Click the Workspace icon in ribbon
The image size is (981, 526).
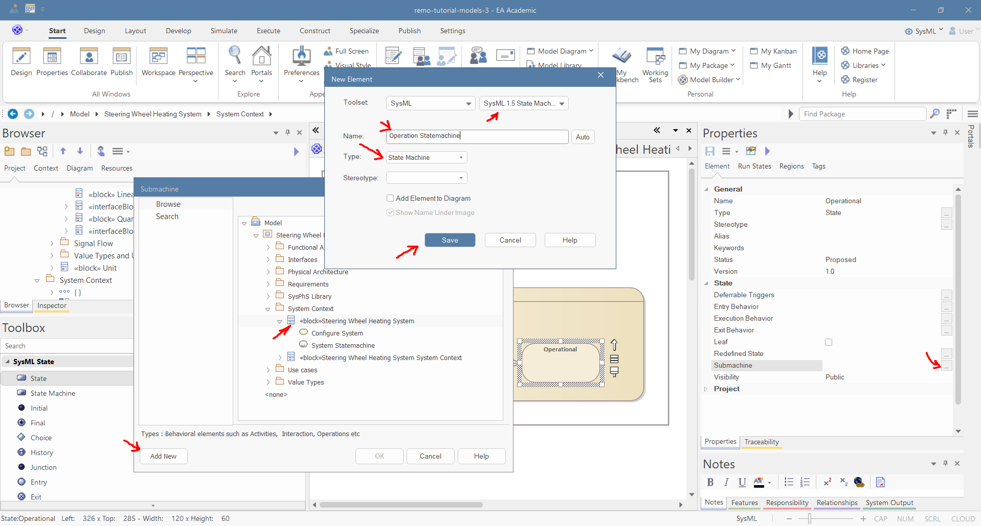tap(158, 56)
